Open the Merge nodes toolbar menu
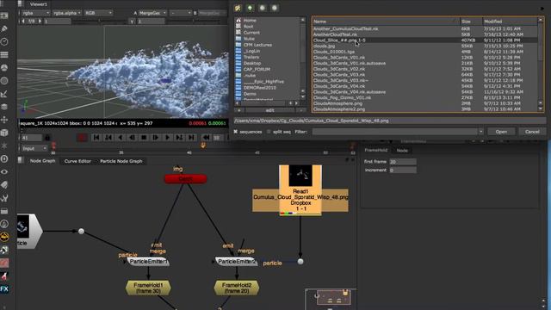551x310 pixels. click(4, 107)
